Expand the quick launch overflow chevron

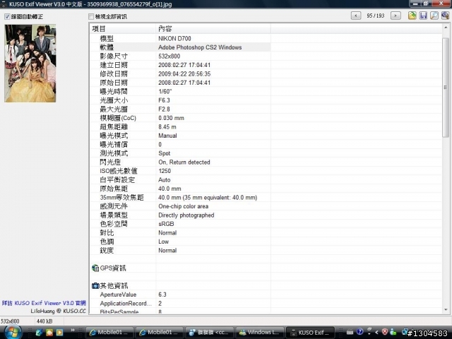[x=73, y=330]
